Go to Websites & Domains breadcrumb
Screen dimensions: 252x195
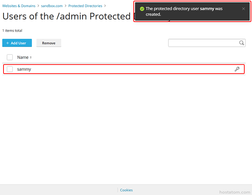pos(19,6)
